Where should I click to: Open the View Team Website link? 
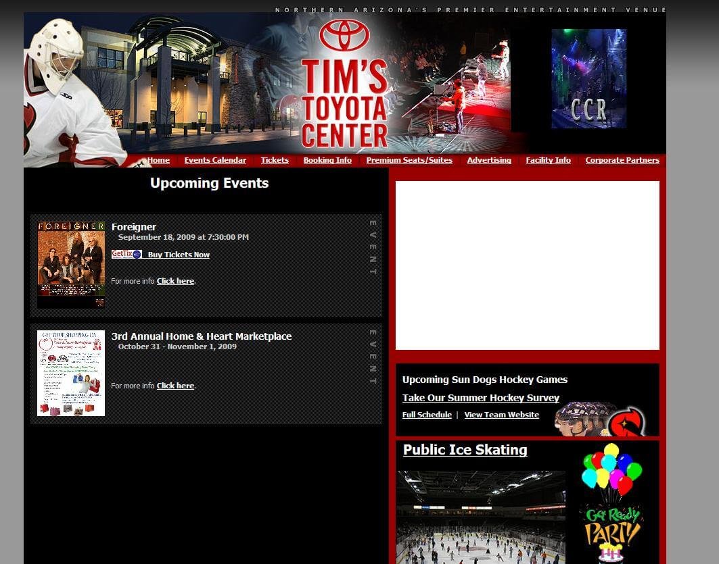(502, 415)
